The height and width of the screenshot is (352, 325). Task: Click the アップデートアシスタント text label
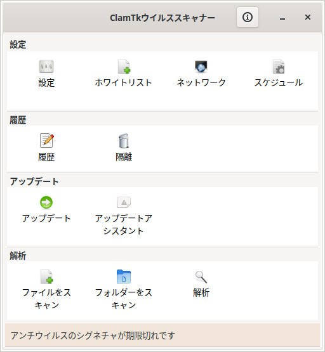(124, 225)
